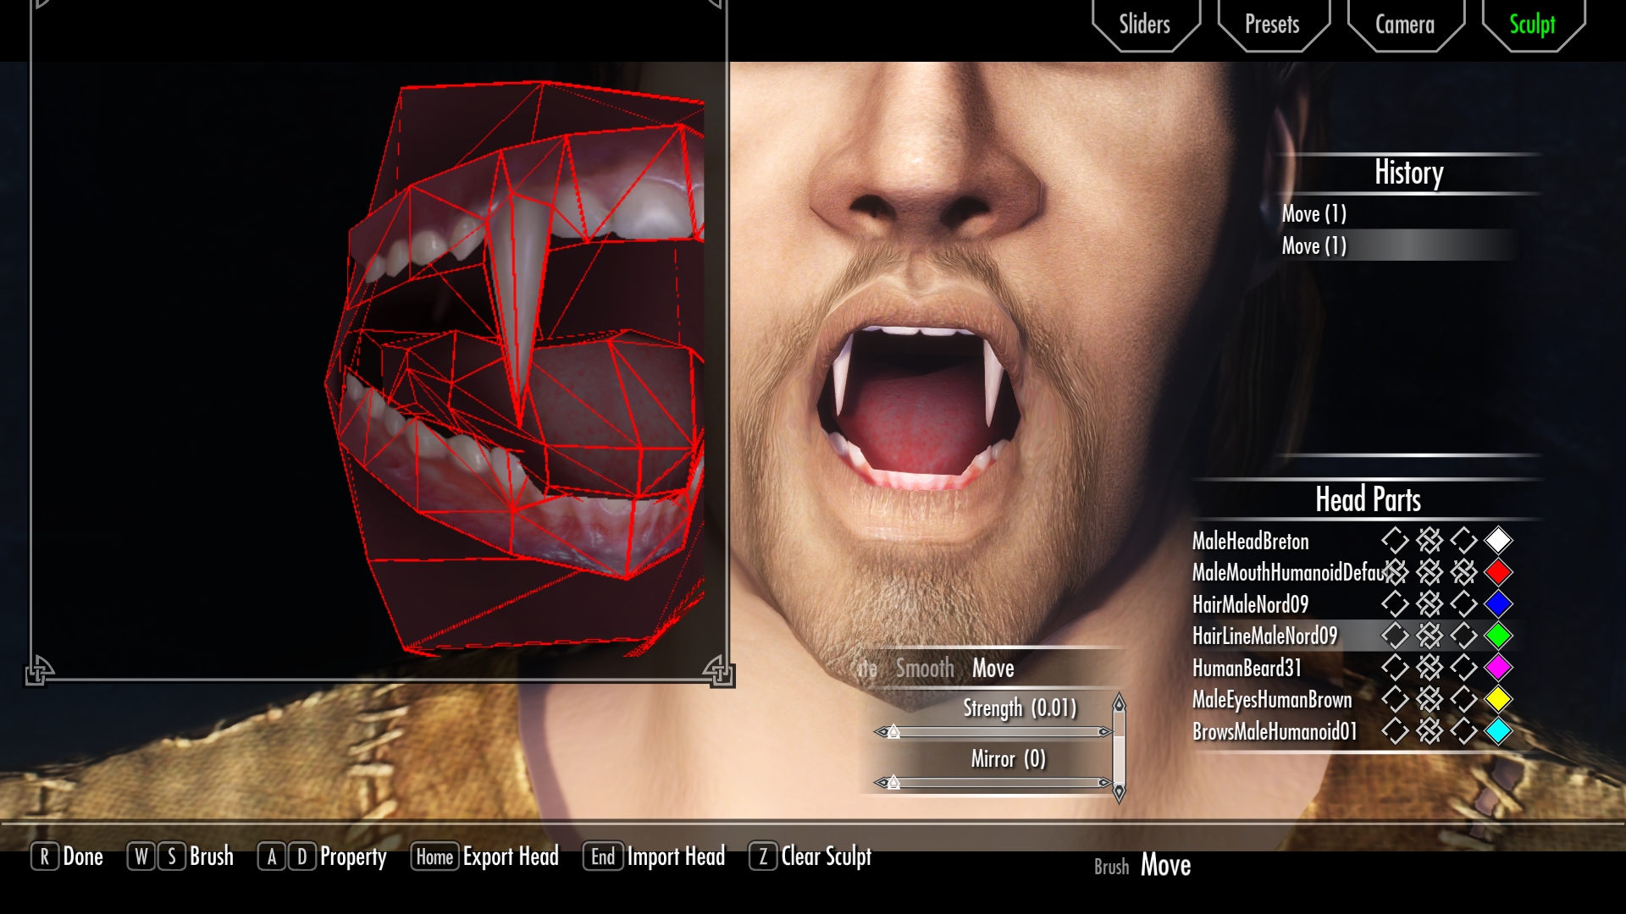Toggle the middle diamond for MaleHeadBreton
Viewport: 1626px width, 914px height.
coord(1430,541)
